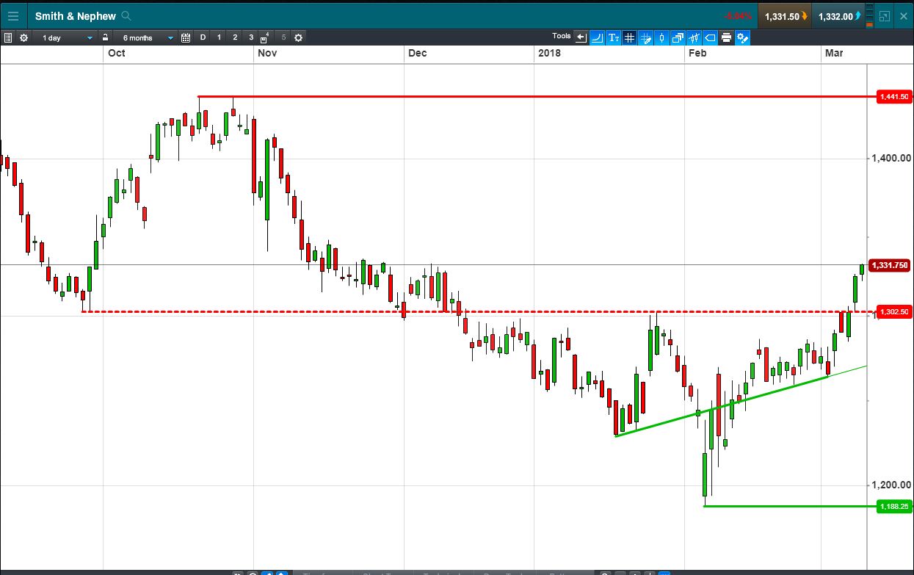Open chart settings gear beside list icon
This screenshot has width=914, height=575.
(x=24, y=37)
